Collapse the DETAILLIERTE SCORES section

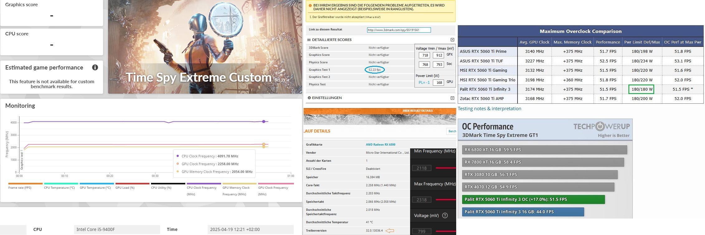click(452, 40)
